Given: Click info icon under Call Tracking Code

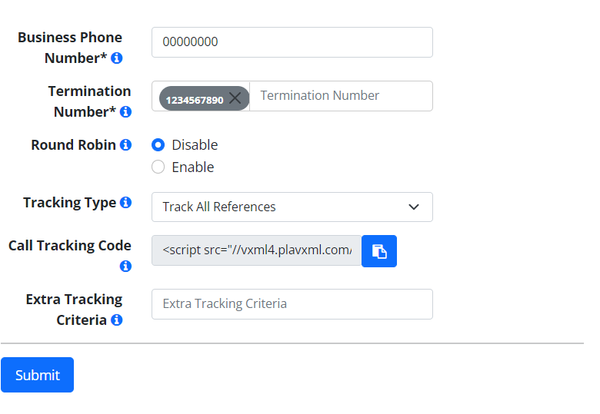Looking at the screenshot, I should pos(125,266).
